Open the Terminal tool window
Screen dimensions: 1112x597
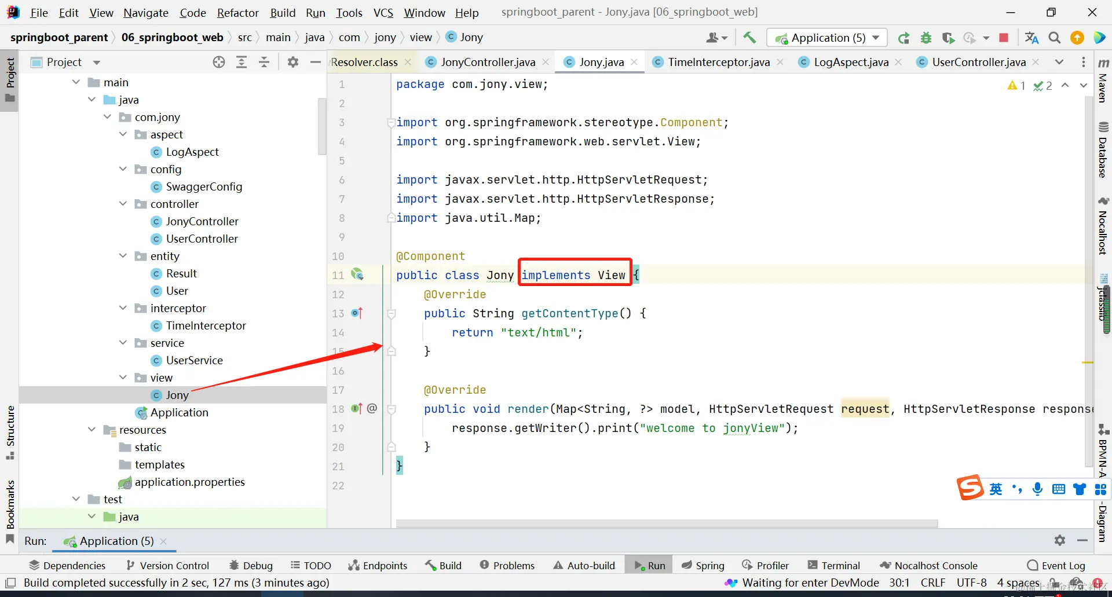point(834,565)
